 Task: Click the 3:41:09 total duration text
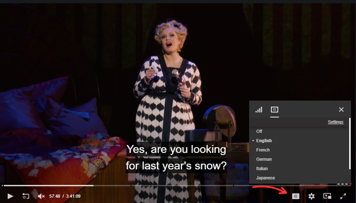(73, 196)
